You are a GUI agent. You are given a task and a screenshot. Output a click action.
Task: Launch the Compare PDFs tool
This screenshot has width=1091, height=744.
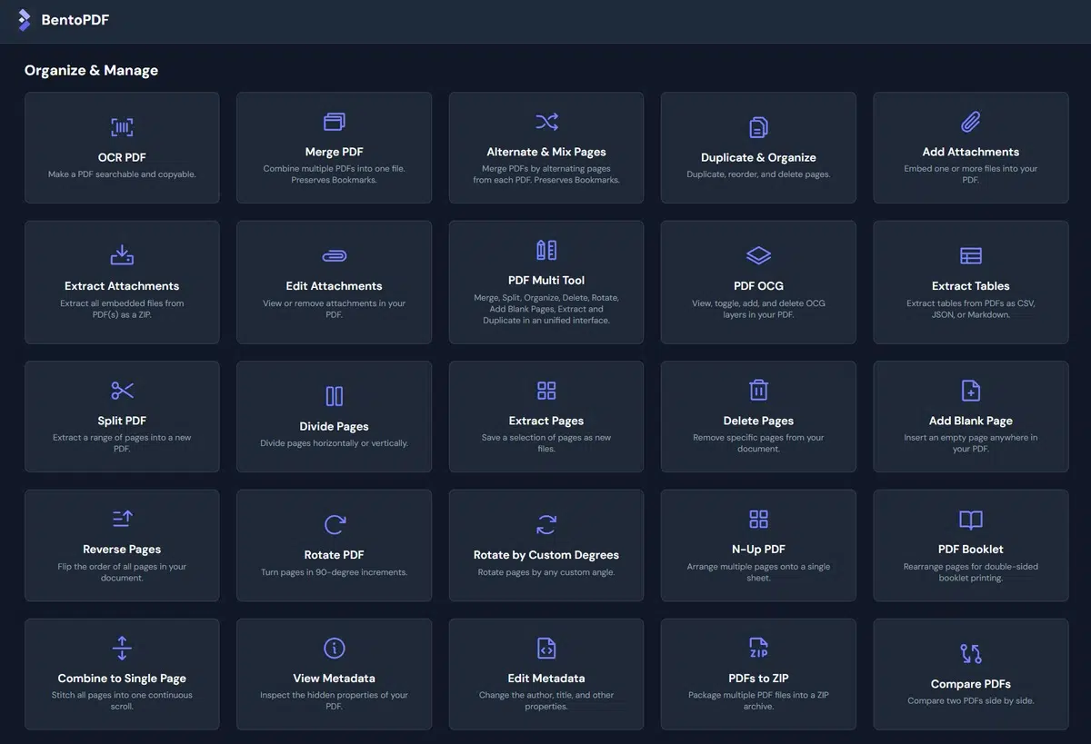click(970, 675)
